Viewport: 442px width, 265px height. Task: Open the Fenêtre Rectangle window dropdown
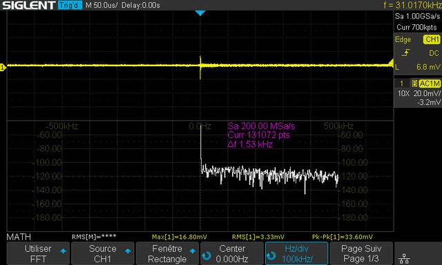point(167,253)
